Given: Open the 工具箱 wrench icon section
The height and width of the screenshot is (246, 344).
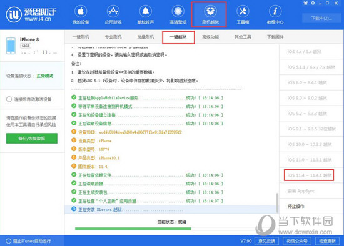Looking at the screenshot, I should point(243,14).
